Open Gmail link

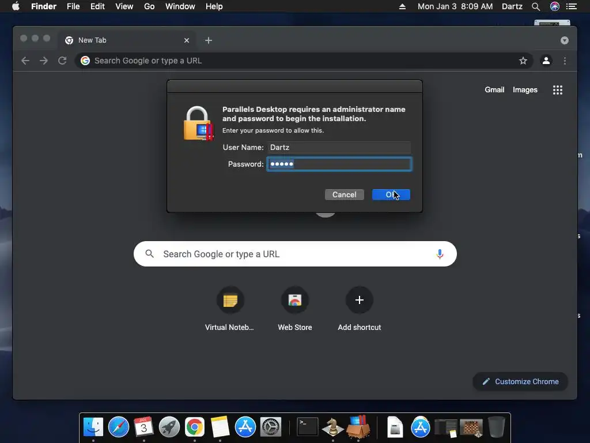click(x=494, y=89)
